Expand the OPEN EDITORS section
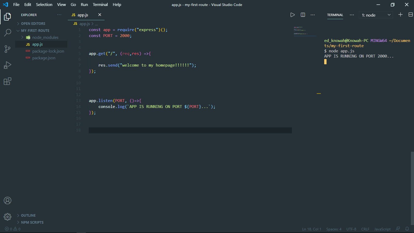Image resolution: width=414 pixels, height=233 pixels. [33, 24]
